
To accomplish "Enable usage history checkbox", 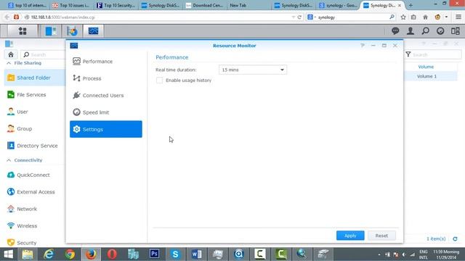I will click(160, 80).
